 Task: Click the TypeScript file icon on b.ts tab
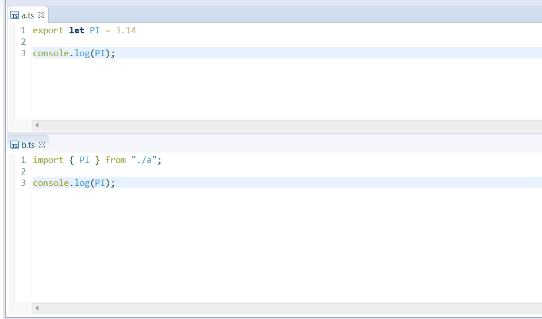pos(15,145)
